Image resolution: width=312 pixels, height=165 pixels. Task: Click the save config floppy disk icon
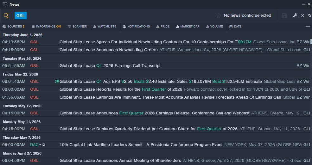tap(284, 15)
